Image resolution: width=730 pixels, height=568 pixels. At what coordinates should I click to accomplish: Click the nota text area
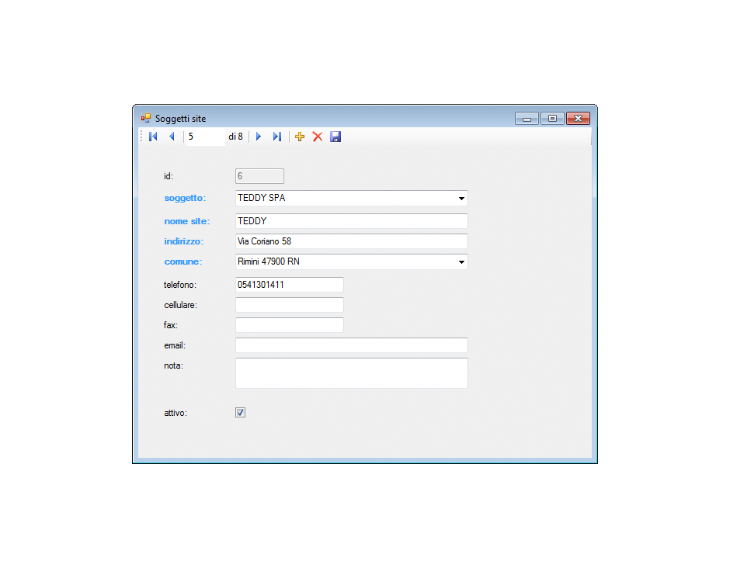point(352,373)
